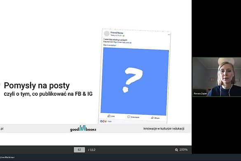Click the Comment speech bubble icon
Image resolution: width=241 pixels, height=161 pixels.
(129, 117)
